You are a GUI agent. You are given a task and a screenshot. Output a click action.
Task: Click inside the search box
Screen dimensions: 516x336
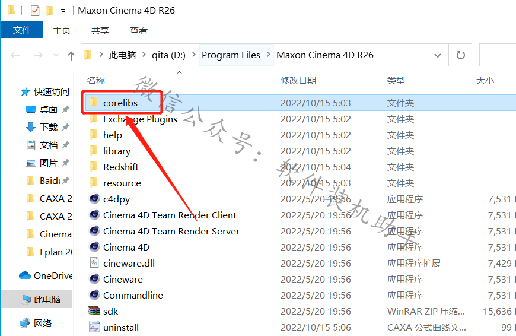click(498, 55)
